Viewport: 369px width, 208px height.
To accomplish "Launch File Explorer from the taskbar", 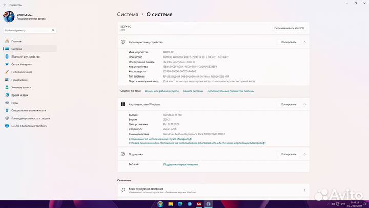I will pos(171,204).
